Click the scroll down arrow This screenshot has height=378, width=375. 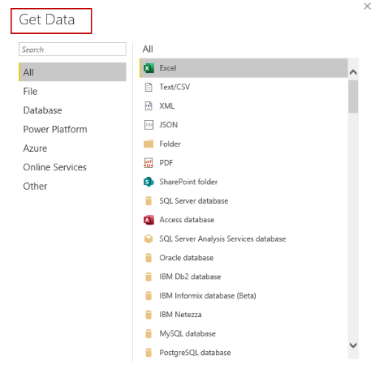click(x=353, y=346)
